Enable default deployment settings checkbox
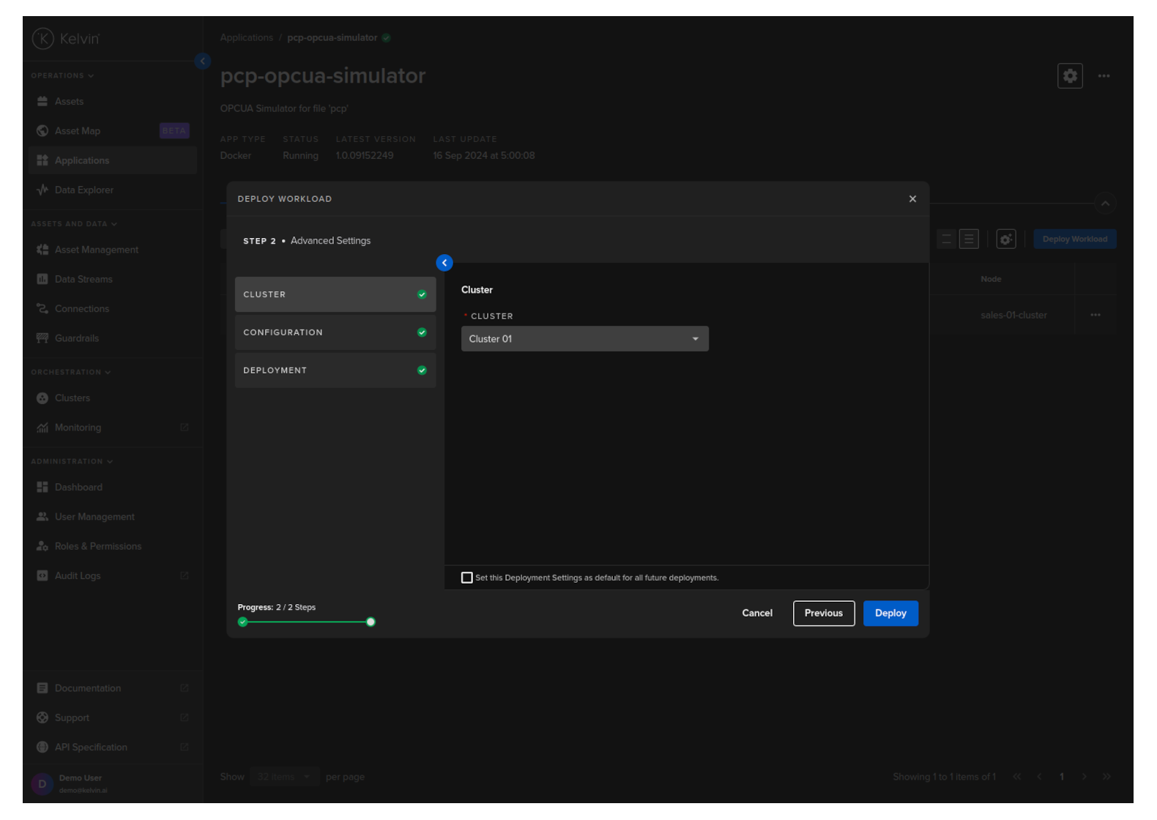This screenshot has width=1157, height=820. click(x=467, y=578)
